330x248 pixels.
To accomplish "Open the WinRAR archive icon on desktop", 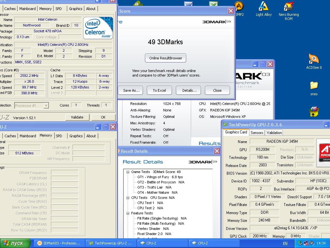I will [314, 112].
